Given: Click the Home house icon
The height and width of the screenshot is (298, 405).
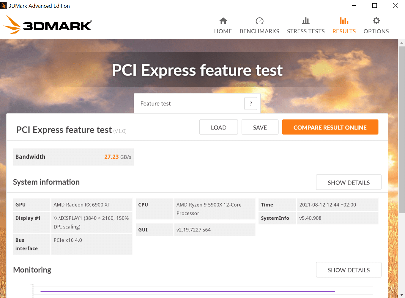Looking at the screenshot, I should pos(223,21).
